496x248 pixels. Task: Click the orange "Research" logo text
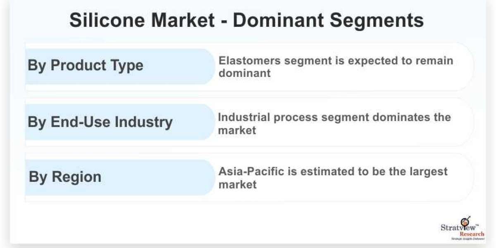(x=472, y=234)
